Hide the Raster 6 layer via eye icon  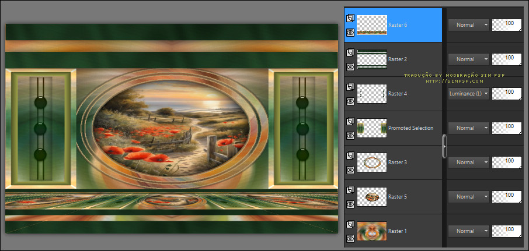point(350,33)
